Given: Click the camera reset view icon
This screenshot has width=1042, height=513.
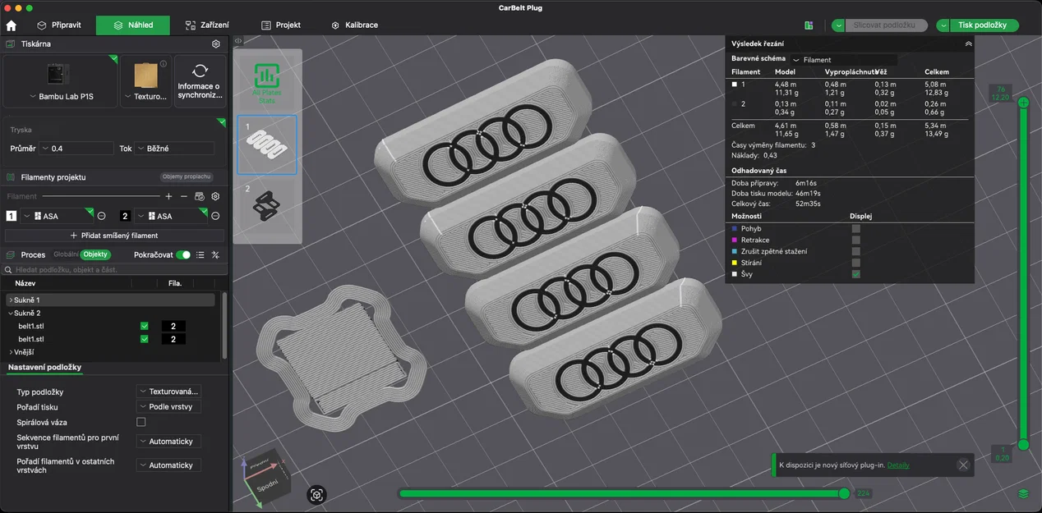Looking at the screenshot, I should coord(317,494).
